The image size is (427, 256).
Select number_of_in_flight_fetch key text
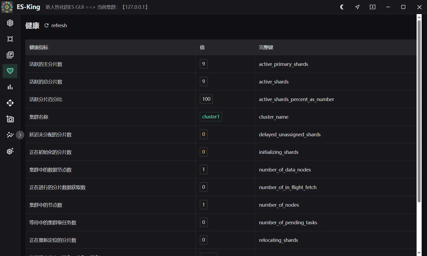(x=288, y=187)
